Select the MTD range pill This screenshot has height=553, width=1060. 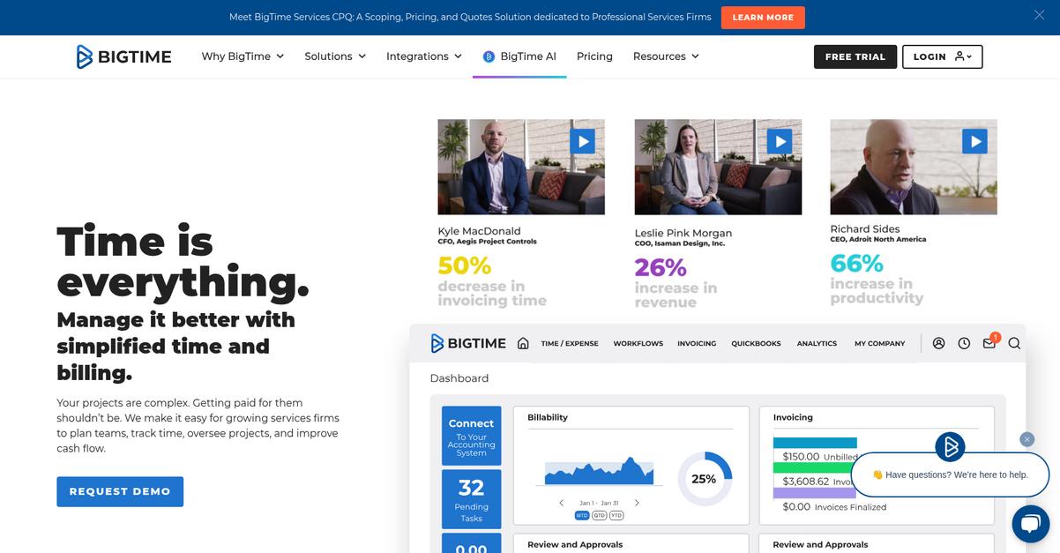tap(582, 515)
